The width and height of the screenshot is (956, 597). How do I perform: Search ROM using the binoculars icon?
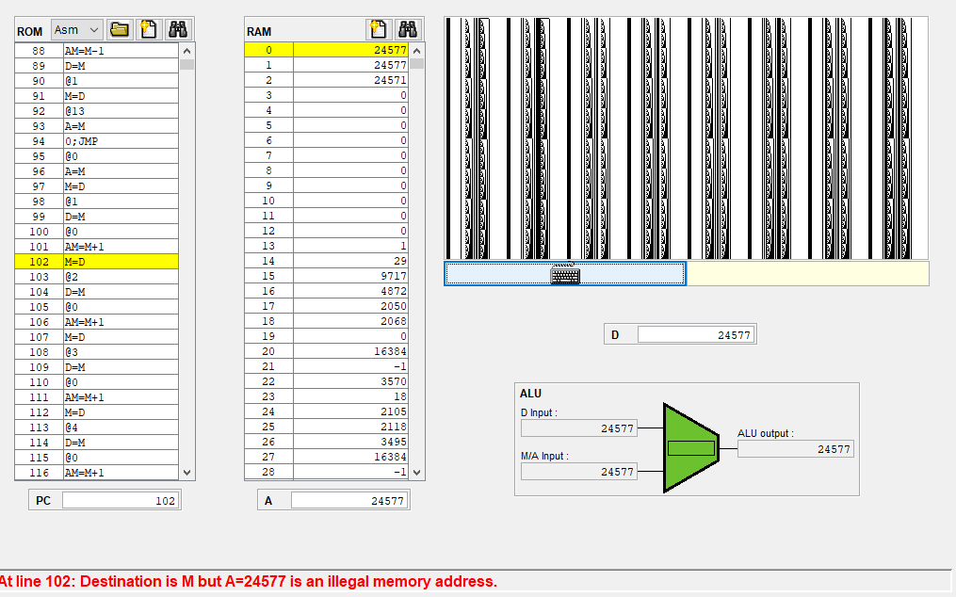coord(177,29)
